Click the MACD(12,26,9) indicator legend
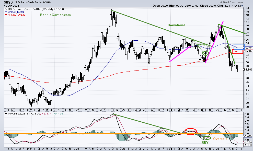The height and width of the screenshot is (151, 253). [34, 114]
